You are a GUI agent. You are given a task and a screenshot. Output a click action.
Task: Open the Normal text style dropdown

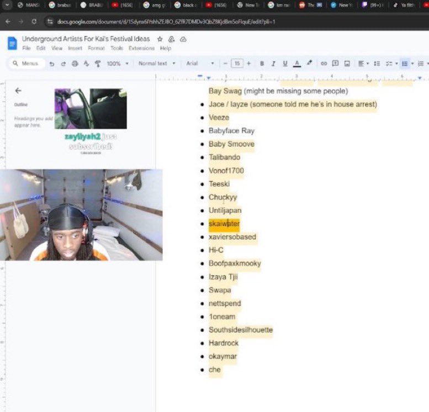157,64
